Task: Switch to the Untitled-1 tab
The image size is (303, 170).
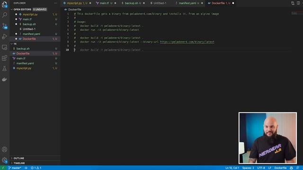Action: 160,3
